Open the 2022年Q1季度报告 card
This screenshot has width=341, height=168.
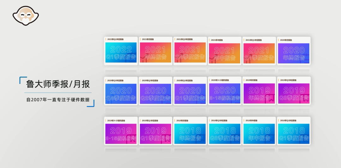[x=121, y=51]
